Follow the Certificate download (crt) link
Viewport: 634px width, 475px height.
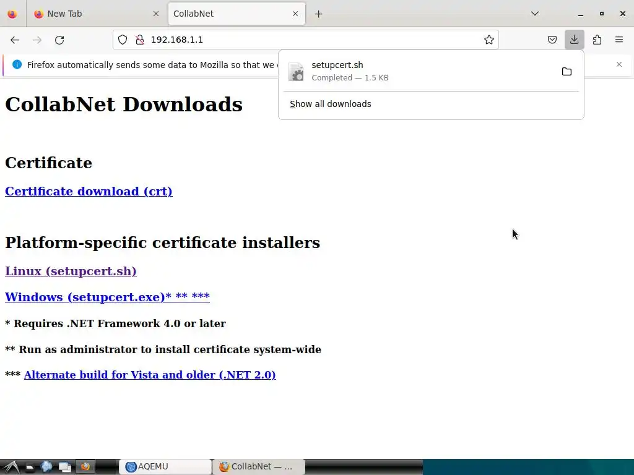coord(89,192)
